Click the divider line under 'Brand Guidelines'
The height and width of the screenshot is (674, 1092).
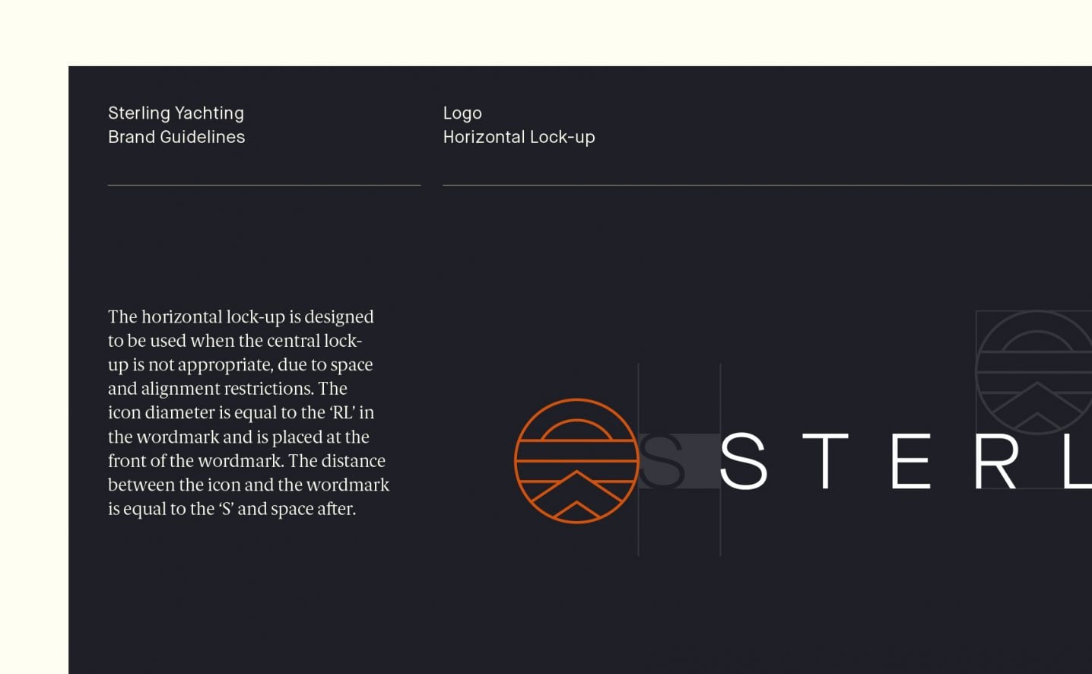(264, 185)
